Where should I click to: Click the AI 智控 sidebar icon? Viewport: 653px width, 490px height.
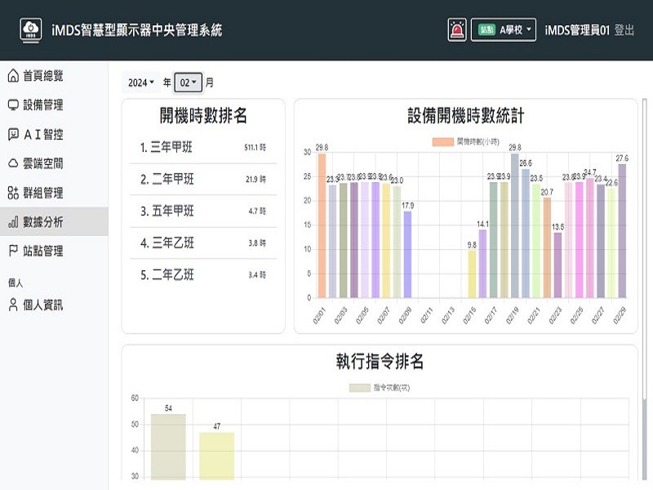point(13,135)
